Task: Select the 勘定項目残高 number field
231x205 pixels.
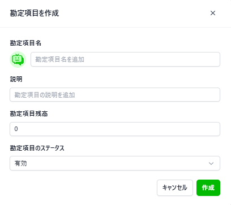Action: [x=115, y=129]
